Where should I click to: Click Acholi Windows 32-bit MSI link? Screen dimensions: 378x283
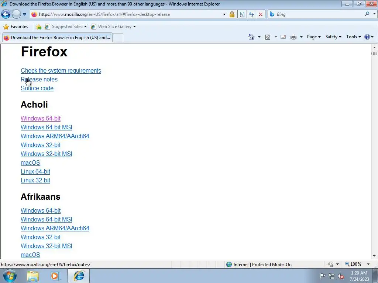pyautogui.click(x=46, y=154)
